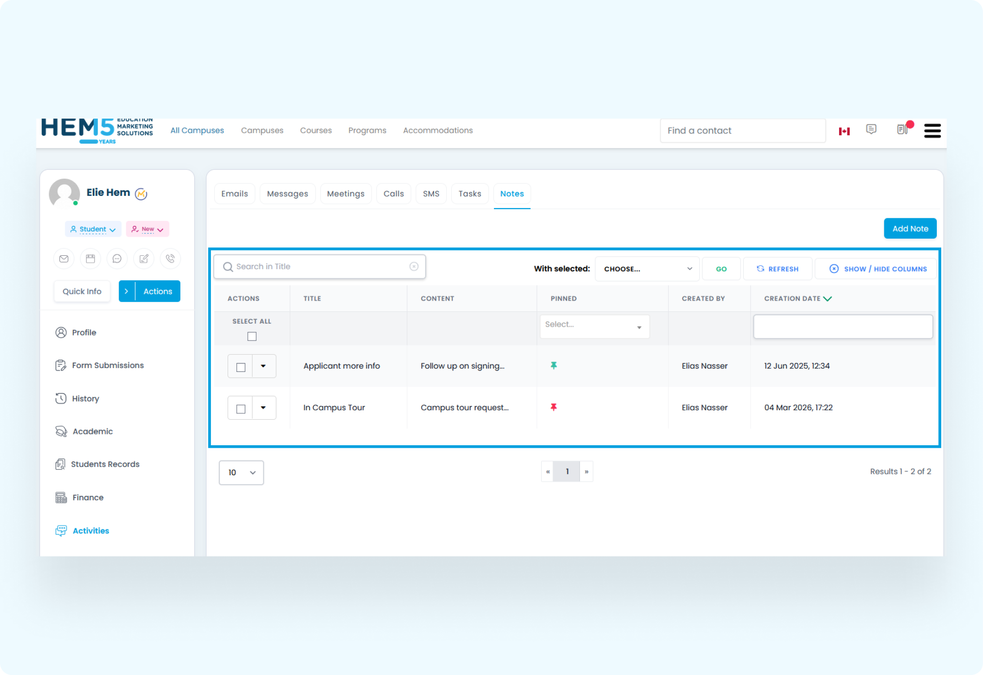Viewport: 983px width, 675px height.
Task: Open the Pinned filter Select dropdown
Action: [x=594, y=326]
